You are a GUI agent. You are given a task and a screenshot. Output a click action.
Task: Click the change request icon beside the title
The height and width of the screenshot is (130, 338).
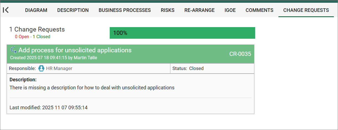tap(14, 50)
